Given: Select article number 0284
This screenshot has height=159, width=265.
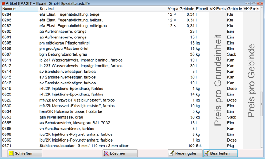Looking at the screenshot, I should [x=7, y=14].
